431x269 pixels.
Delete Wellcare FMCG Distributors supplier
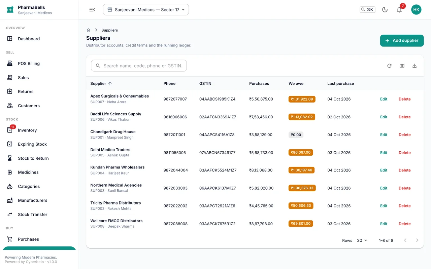pos(404,224)
